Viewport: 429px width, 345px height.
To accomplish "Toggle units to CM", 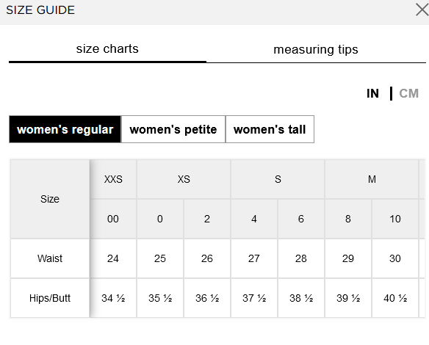I will coord(408,93).
